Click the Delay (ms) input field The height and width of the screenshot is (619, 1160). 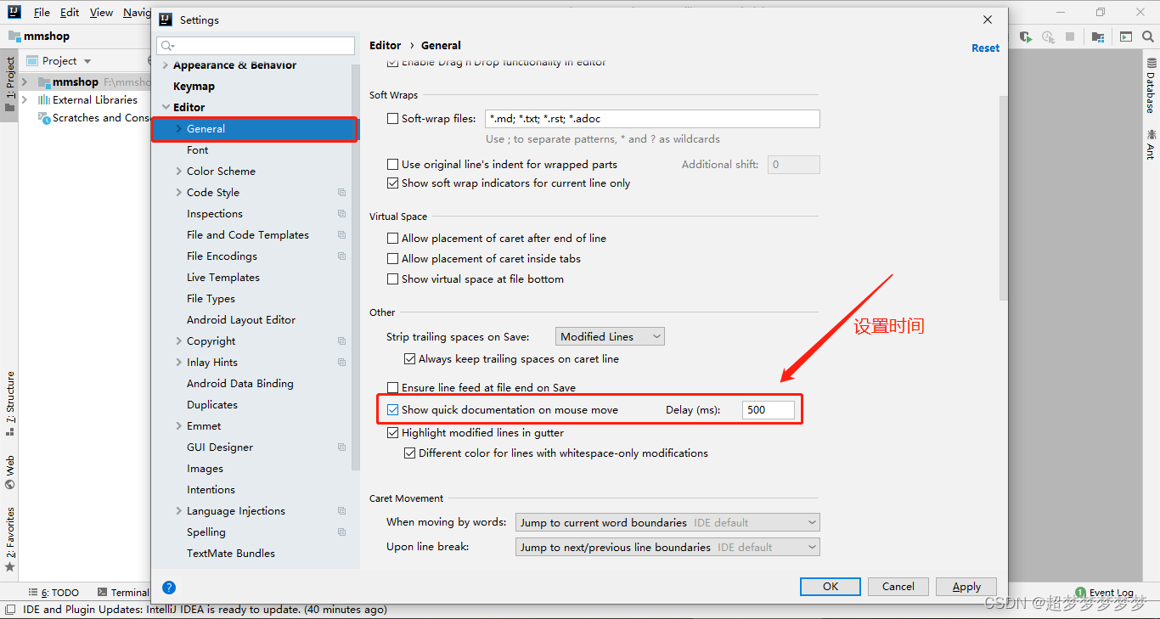pyautogui.click(x=769, y=410)
